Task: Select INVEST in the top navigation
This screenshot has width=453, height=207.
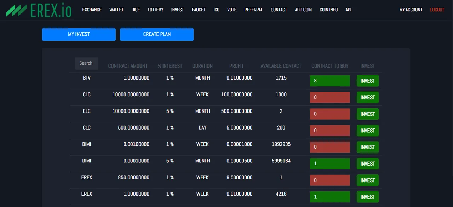Action: point(177,10)
